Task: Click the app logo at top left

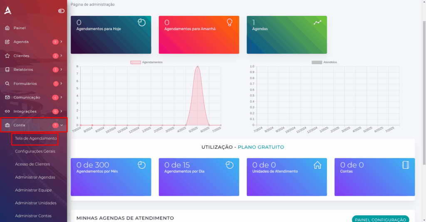Action: 7,10
